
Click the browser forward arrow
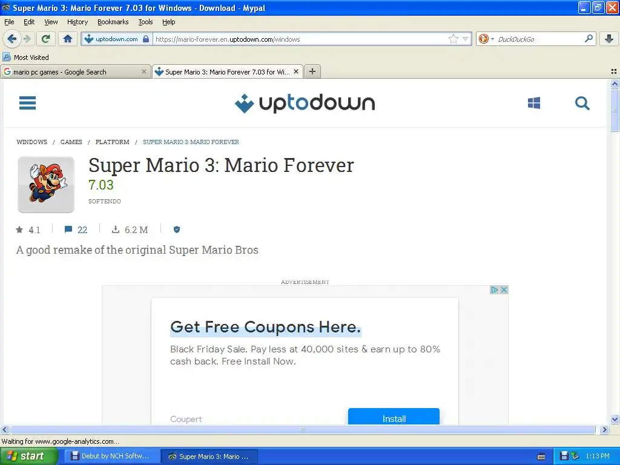coord(27,39)
